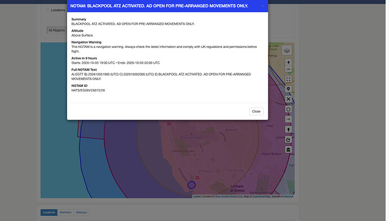Click the location pin map tool
389x221 pixels.
(288, 89)
